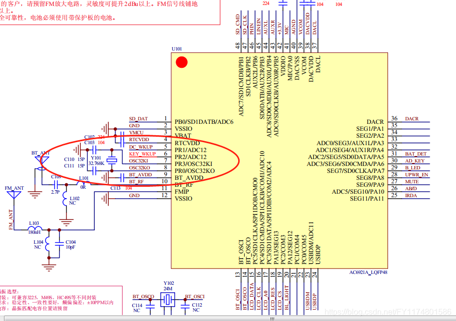Image resolution: width=456 pixels, height=321 pixels.
Task: Click the FM_ANT antenna symbol
Action: click(14, 195)
